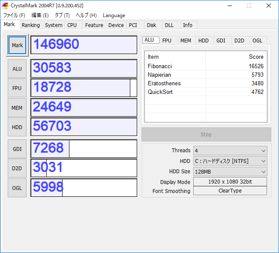Viewport: 279px width, 253px height.
Task: Click the FPU score bar 18728
Action: point(84,88)
